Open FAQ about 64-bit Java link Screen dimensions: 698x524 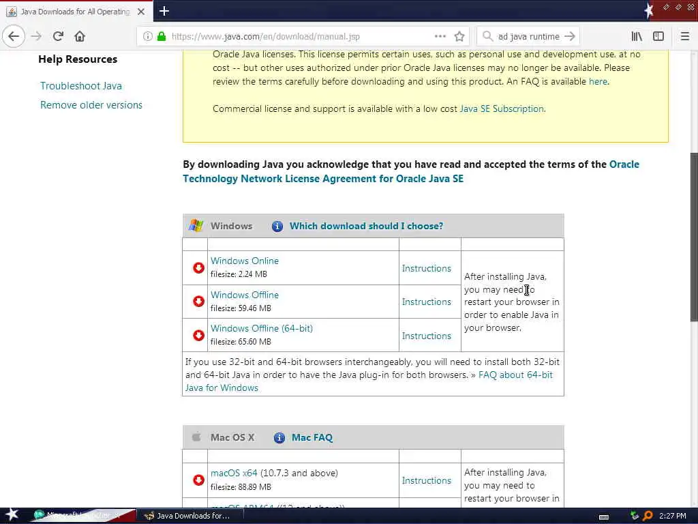click(369, 381)
